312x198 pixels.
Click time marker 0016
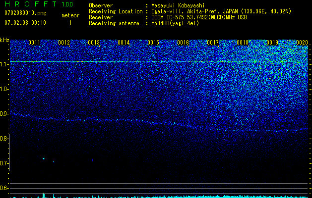pyautogui.click(x=183, y=43)
